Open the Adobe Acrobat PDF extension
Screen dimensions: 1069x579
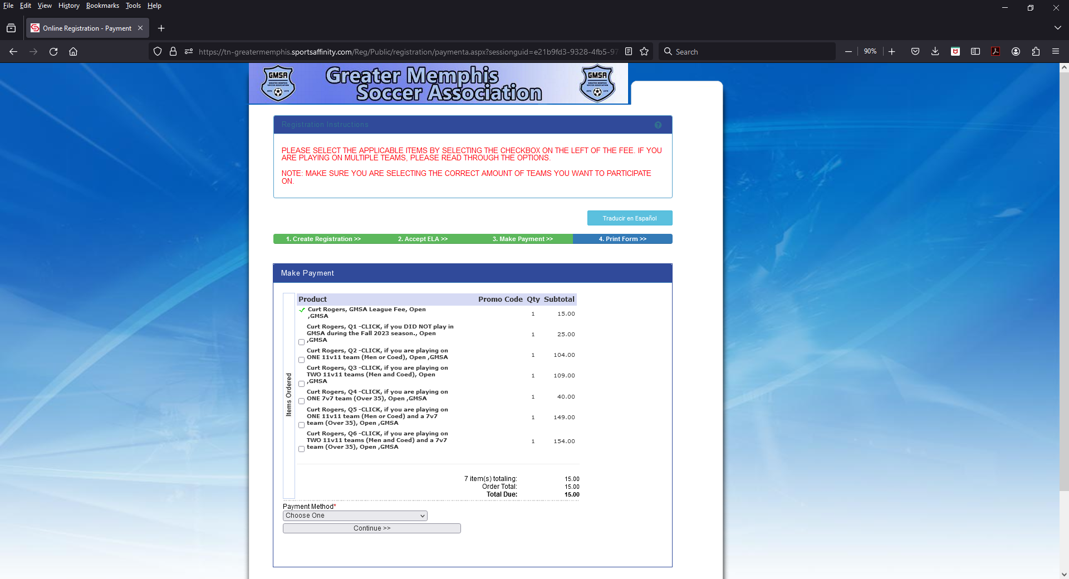996,52
